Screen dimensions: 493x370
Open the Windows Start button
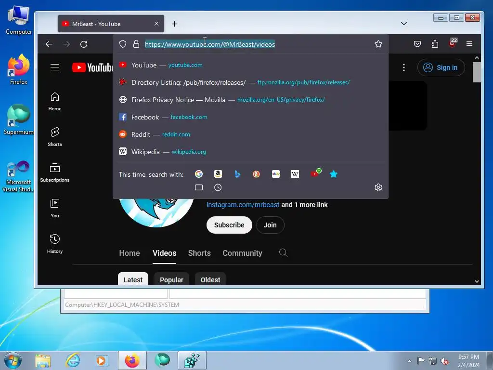pos(13,360)
